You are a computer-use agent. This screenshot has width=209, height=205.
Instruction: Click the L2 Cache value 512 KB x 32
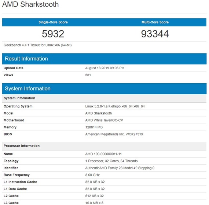tap(95, 196)
